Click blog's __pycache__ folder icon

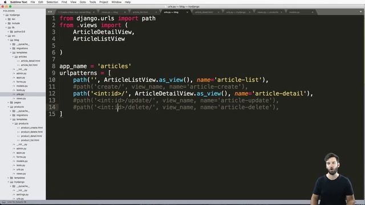[x=14, y=44]
